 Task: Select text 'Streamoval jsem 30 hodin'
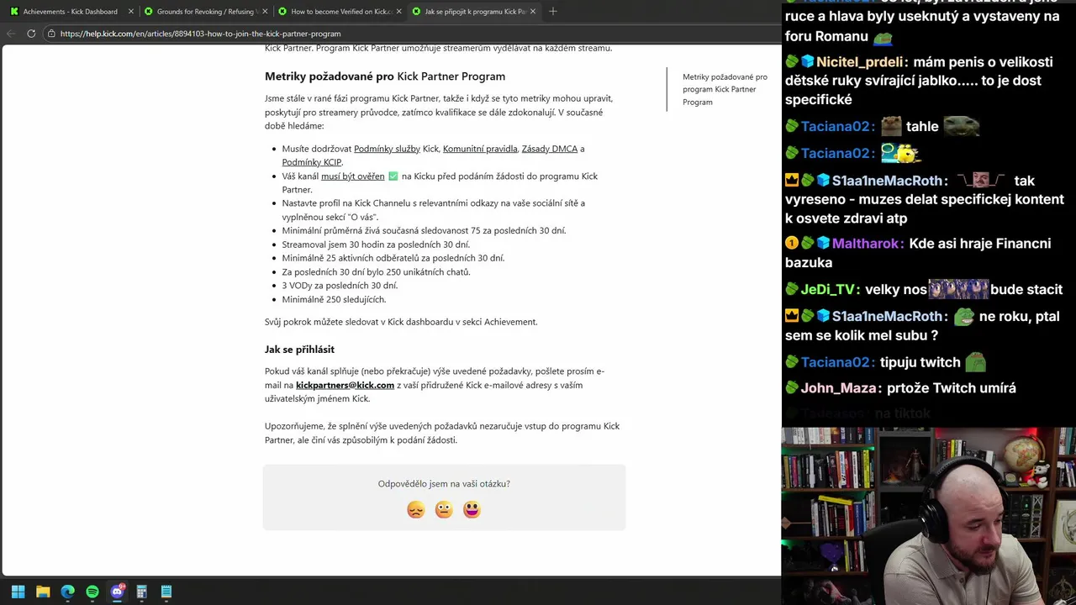point(333,245)
